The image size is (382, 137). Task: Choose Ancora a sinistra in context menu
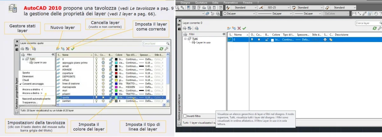coord(33,90)
